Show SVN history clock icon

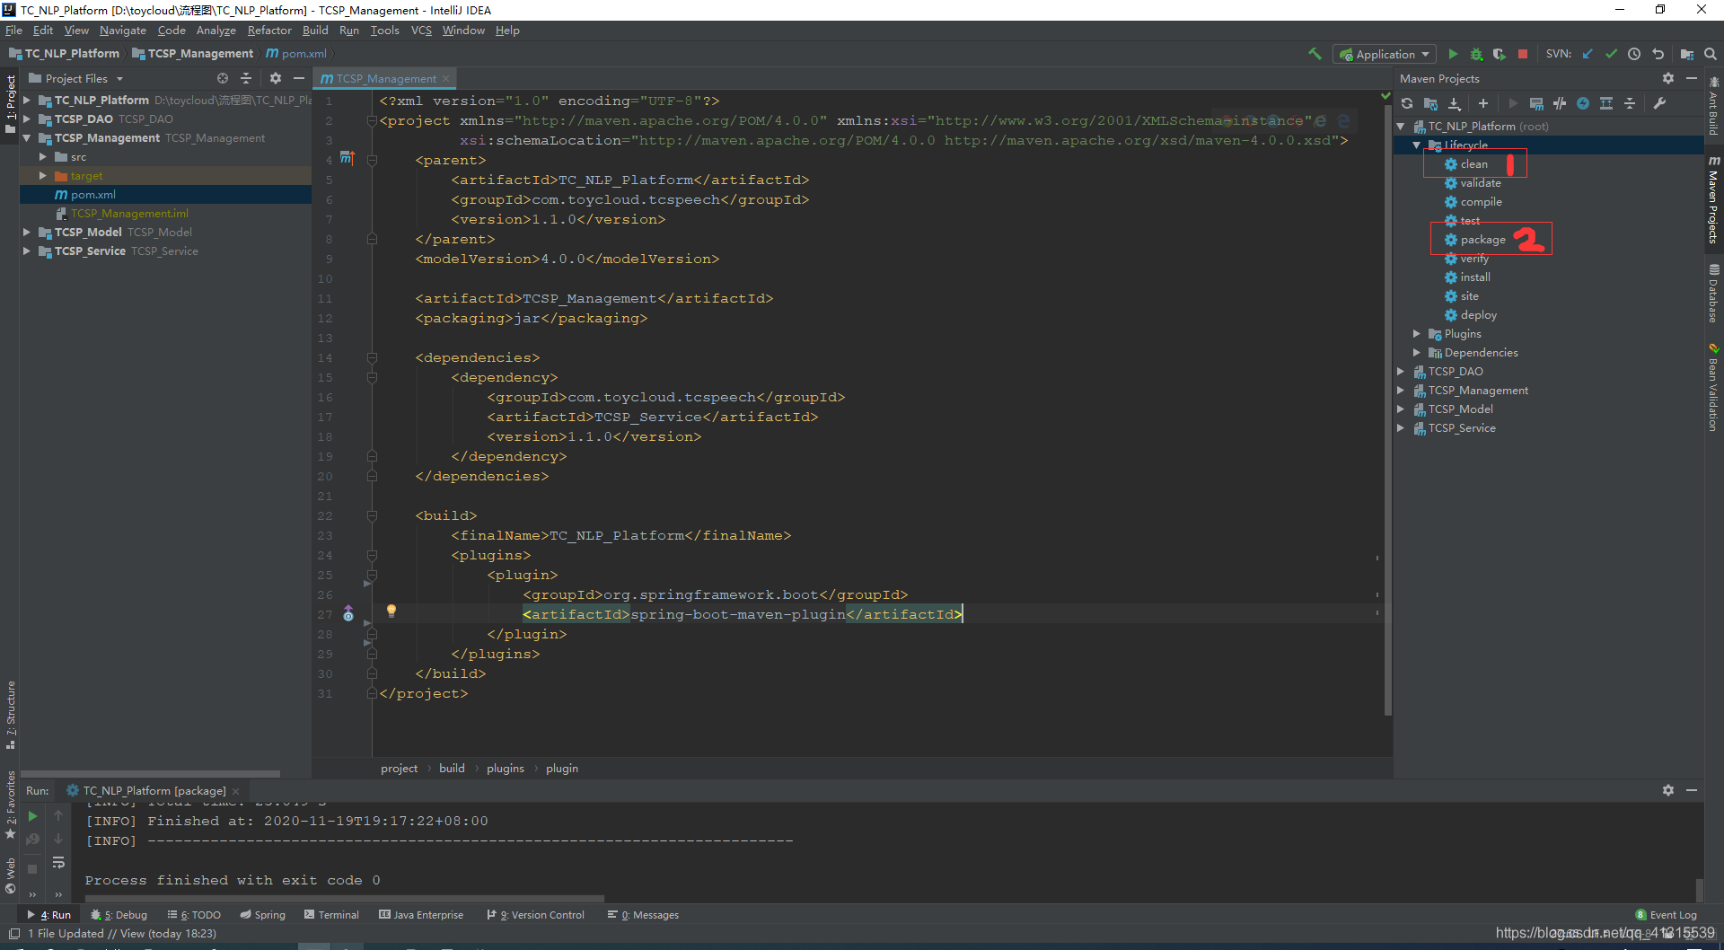point(1634,54)
